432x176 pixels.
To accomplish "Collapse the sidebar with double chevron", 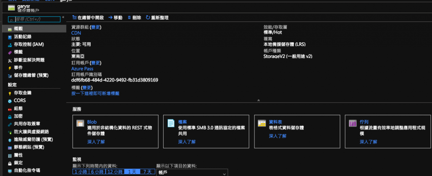I will pyautogui.click(x=63, y=17).
